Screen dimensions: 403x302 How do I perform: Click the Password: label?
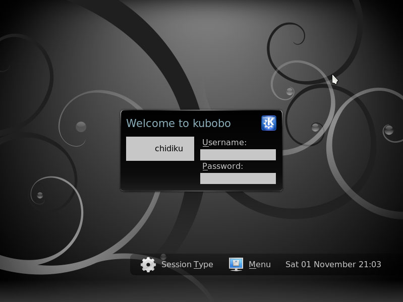point(222,166)
